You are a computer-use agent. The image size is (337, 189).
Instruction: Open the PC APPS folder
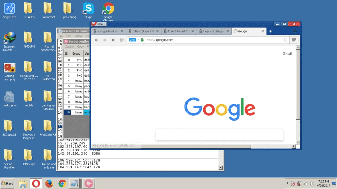tap(29, 11)
